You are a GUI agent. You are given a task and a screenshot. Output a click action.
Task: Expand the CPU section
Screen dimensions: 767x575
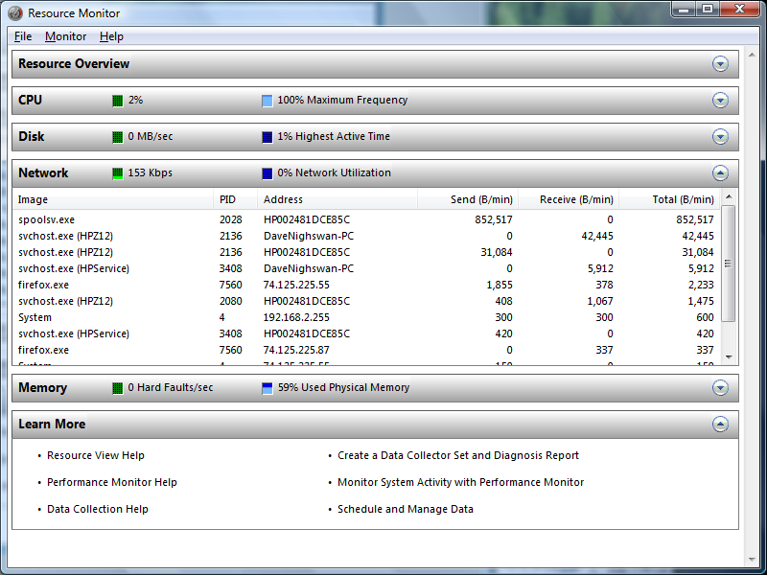point(720,101)
